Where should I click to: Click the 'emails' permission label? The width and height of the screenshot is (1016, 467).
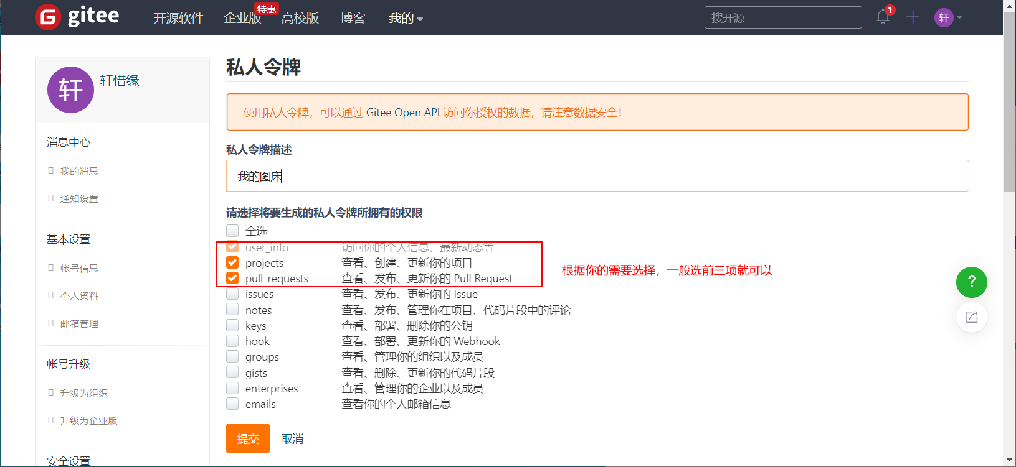click(260, 404)
